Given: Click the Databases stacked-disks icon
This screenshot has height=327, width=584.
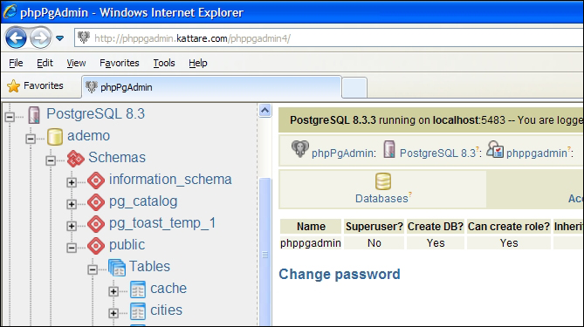Looking at the screenshot, I should [383, 181].
